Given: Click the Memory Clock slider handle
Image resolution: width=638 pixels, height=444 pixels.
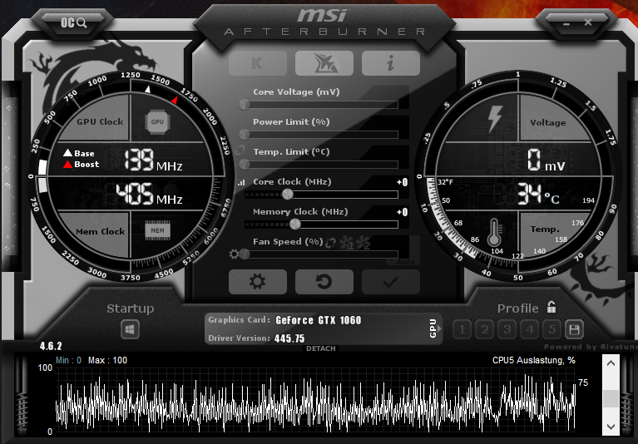Looking at the screenshot, I should tap(295, 224).
